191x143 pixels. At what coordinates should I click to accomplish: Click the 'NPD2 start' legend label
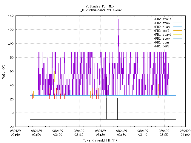click(x=162, y=19)
